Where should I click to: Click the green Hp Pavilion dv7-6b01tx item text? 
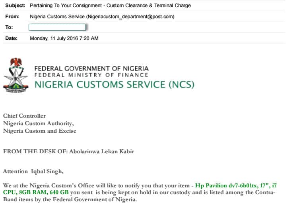click(x=227, y=185)
